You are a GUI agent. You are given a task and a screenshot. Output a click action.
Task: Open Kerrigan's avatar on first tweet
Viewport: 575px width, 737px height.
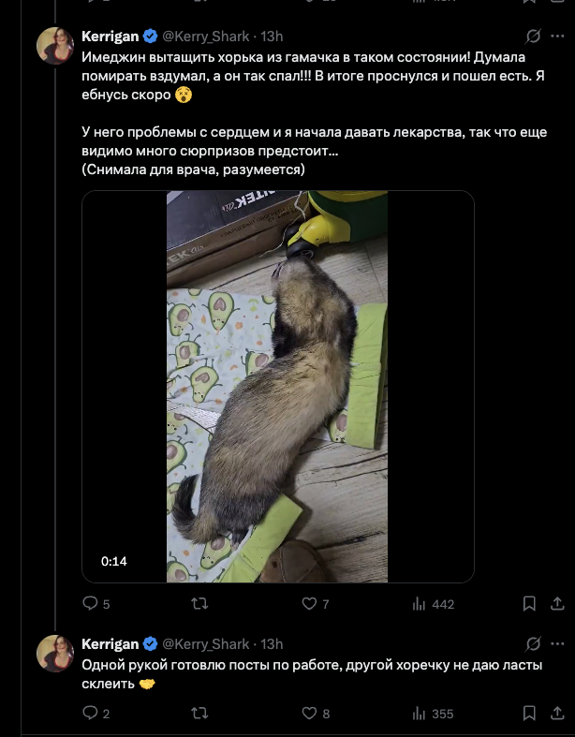click(x=55, y=45)
